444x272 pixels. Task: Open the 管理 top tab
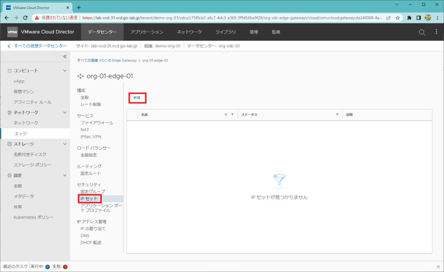coord(254,32)
